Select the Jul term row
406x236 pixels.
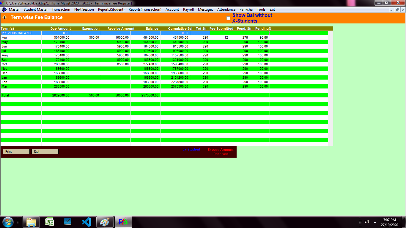coord(164,51)
